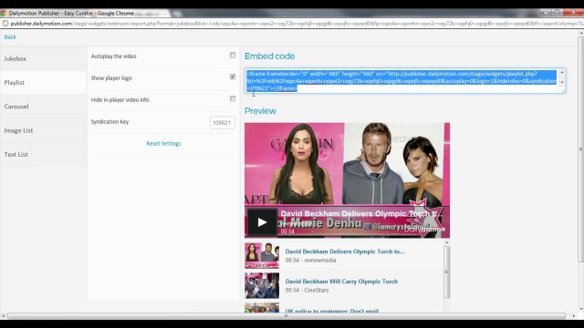Screen dimensions: 584x328
Task: Select the Playlist format tab
Action: point(43,83)
